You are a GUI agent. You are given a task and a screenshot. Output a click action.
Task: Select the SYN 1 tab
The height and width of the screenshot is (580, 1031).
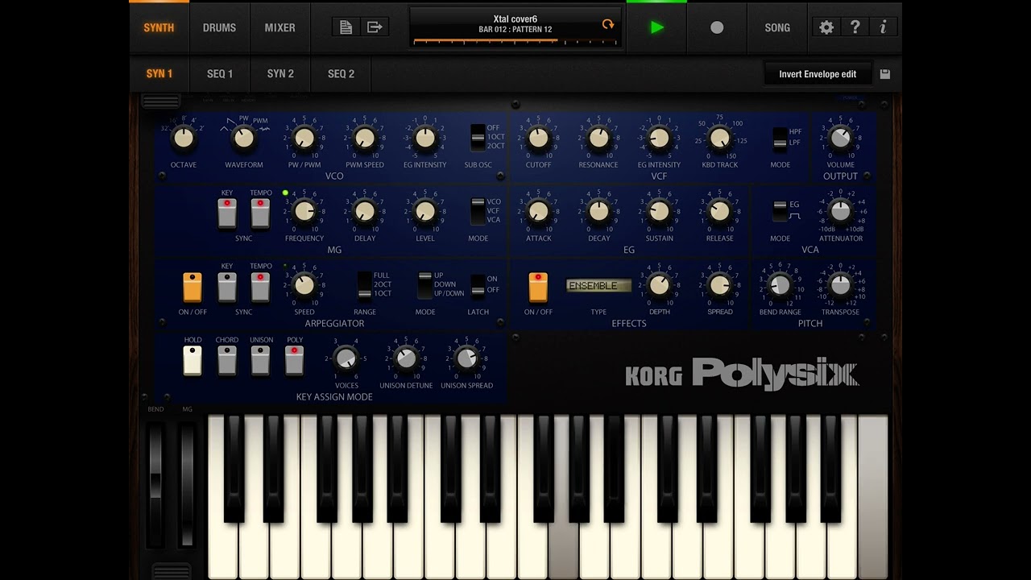coord(159,73)
